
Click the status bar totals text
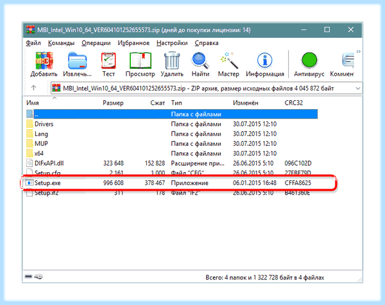click(264, 277)
